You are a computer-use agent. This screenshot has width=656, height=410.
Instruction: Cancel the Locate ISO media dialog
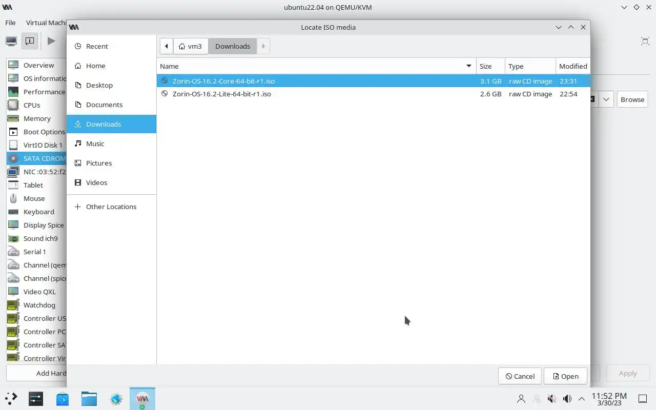[520, 376]
